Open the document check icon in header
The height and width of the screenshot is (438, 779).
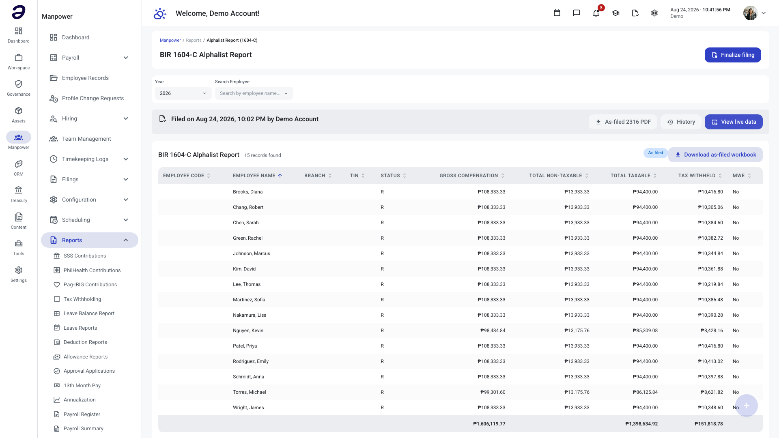(635, 13)
